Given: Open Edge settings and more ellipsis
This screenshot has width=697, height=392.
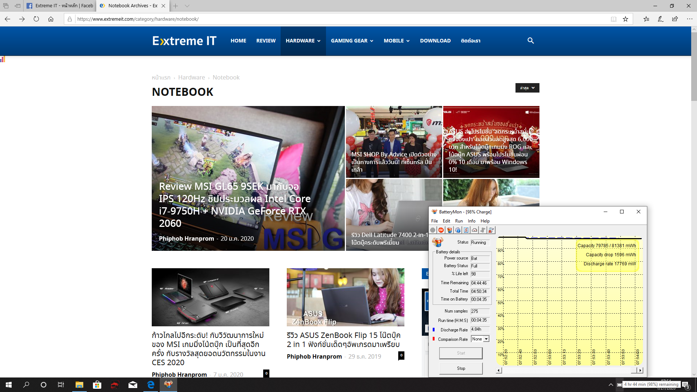Looking at the screenshot, I should [690, 19].
